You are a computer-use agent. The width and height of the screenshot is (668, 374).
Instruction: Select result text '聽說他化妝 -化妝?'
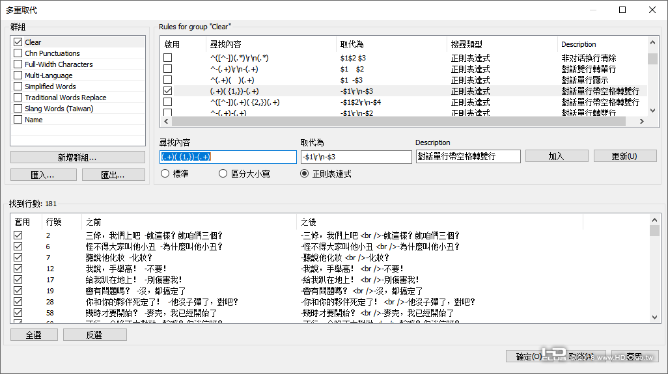coord(119,258)
